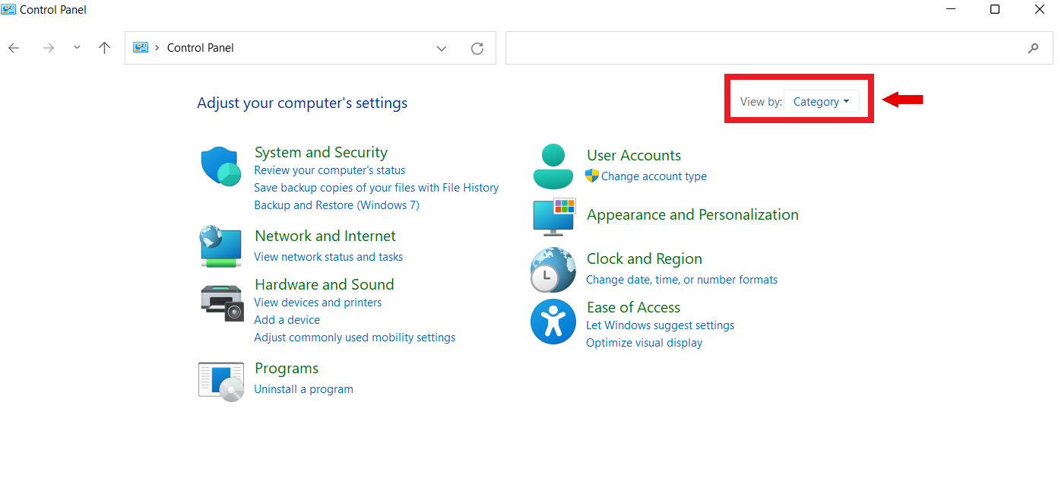Click the Control Panel breadcrumb in address bar
This screenshot has height=485, width=1058.
(200, 48)
